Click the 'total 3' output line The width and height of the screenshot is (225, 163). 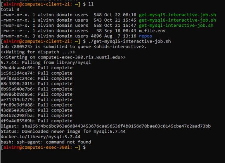click(10, 10)
